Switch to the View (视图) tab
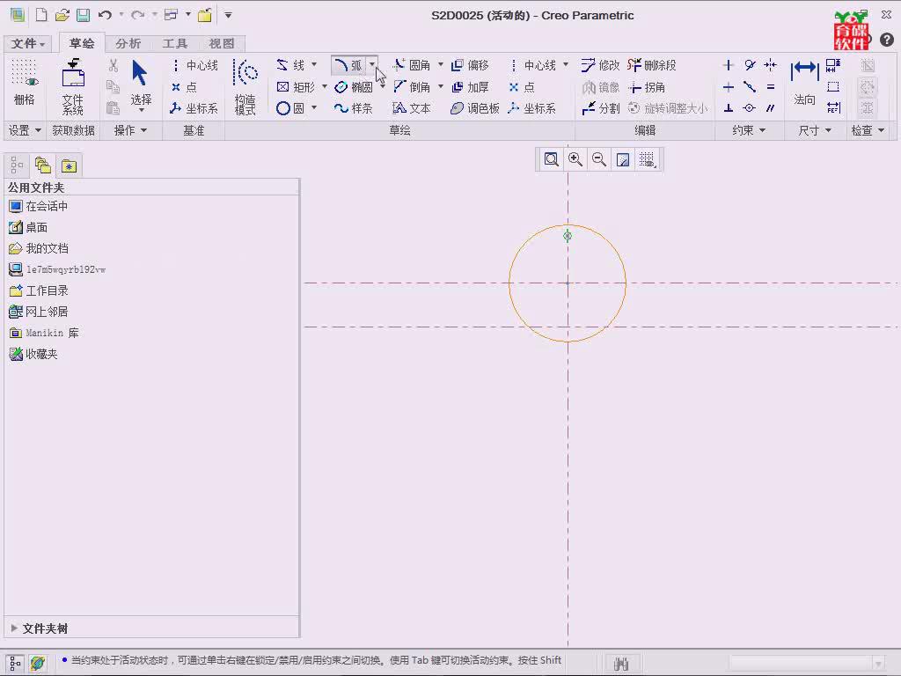Viewport: 901px width, 676px height. [221, 43]
